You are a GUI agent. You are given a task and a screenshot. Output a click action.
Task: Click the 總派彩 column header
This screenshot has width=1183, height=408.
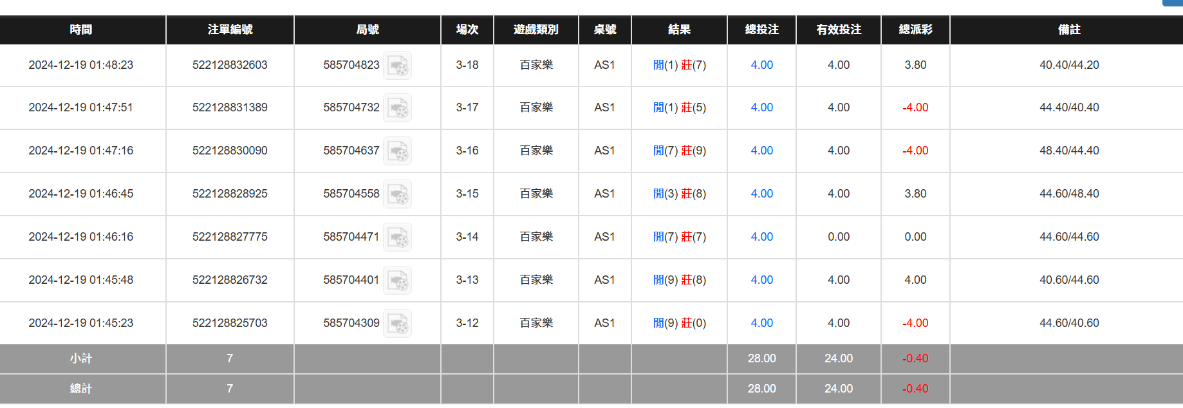coord(915,30)
